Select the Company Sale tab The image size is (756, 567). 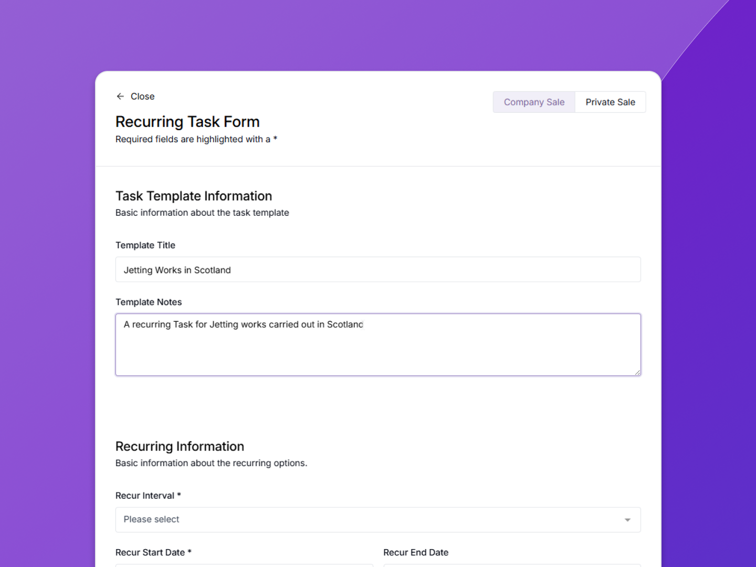[534, 102]
